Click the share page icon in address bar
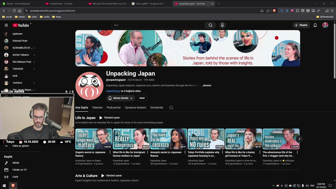Screen dimensions: 336x189 tap(268, 11)
